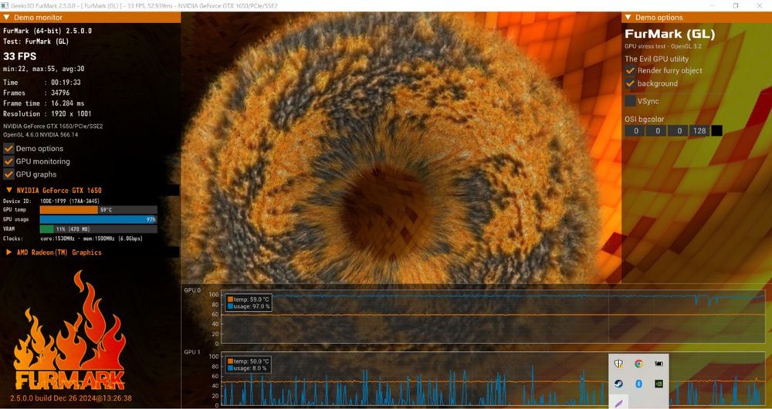Viewport: 772px width, 409px height.
Task: Open Google Chrome from the tray popup
Action: click(x=638, y=363)
